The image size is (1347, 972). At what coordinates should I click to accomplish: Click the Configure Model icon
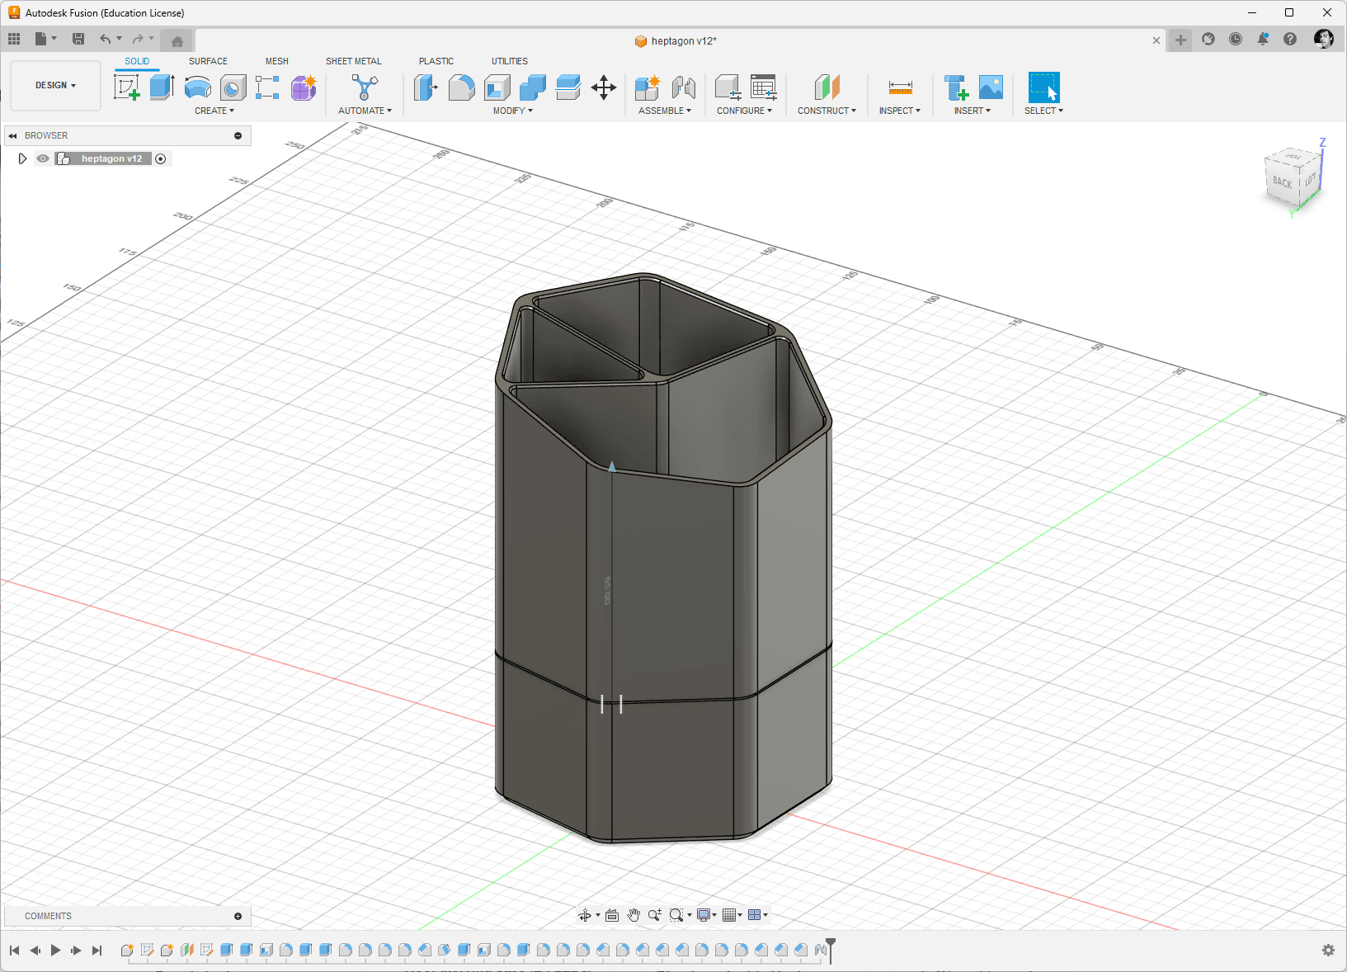728,87
